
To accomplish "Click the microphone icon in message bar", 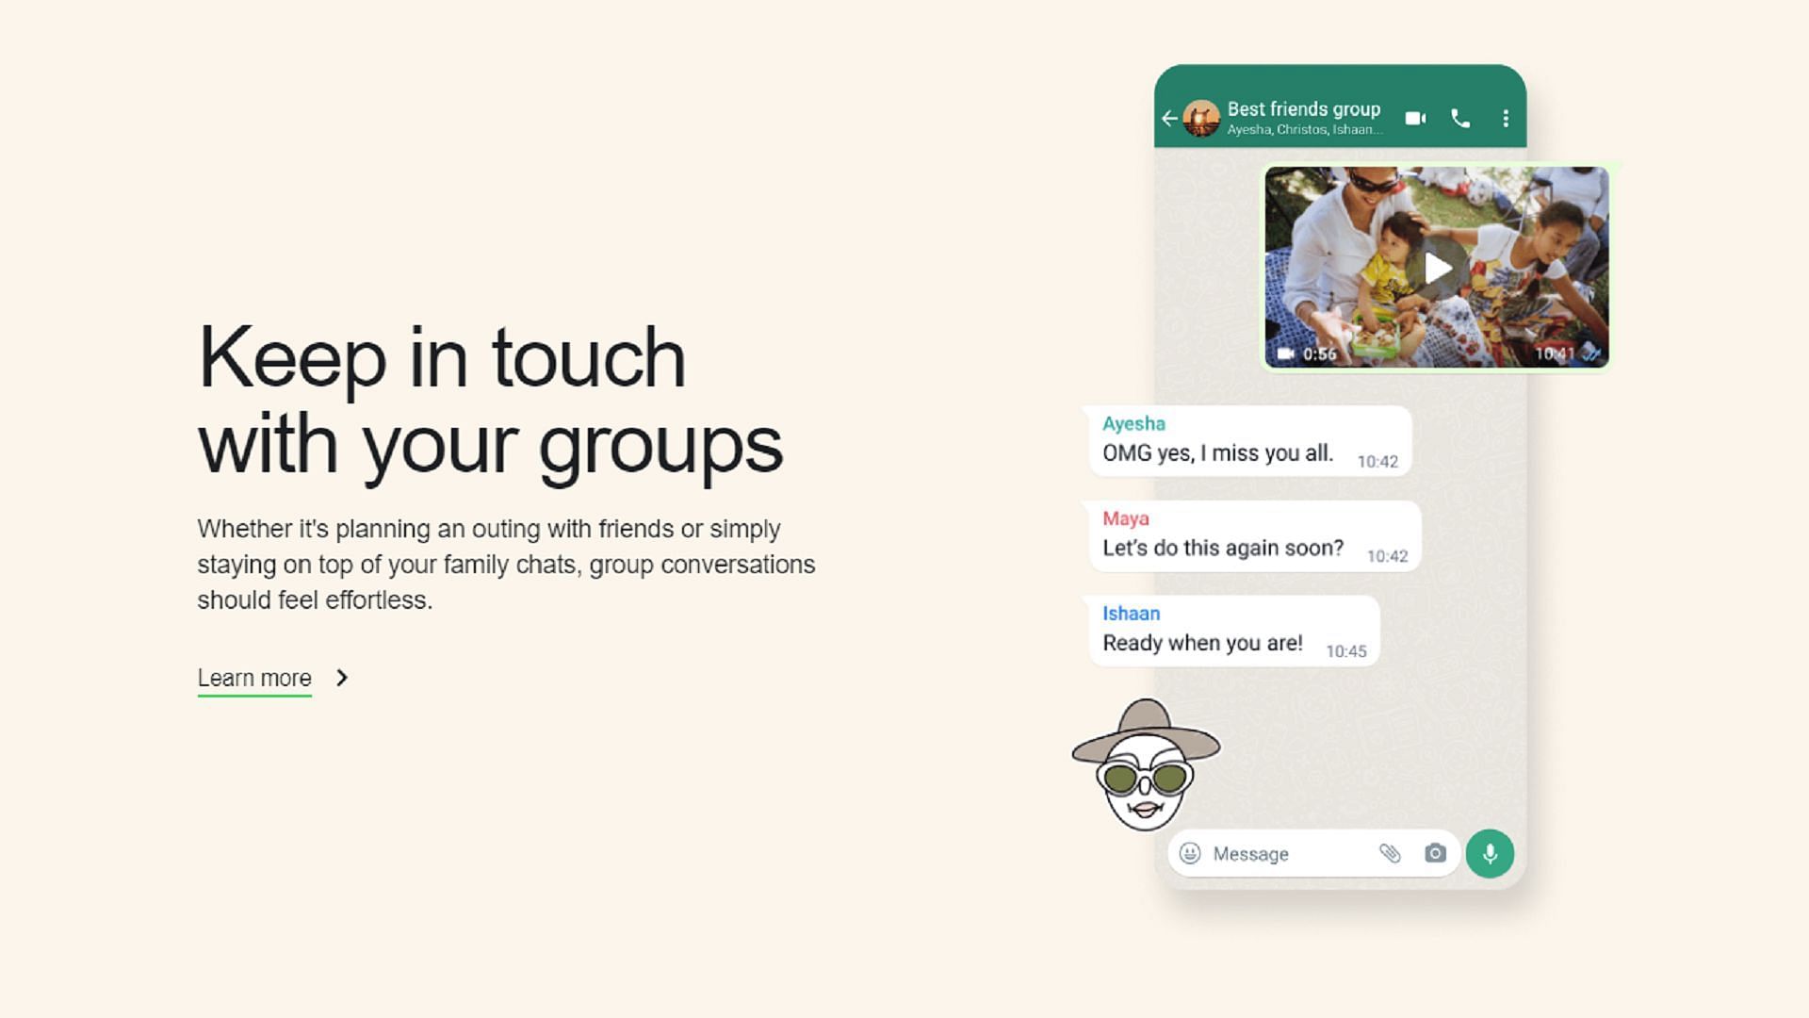I will click(x=1490, y=851).
